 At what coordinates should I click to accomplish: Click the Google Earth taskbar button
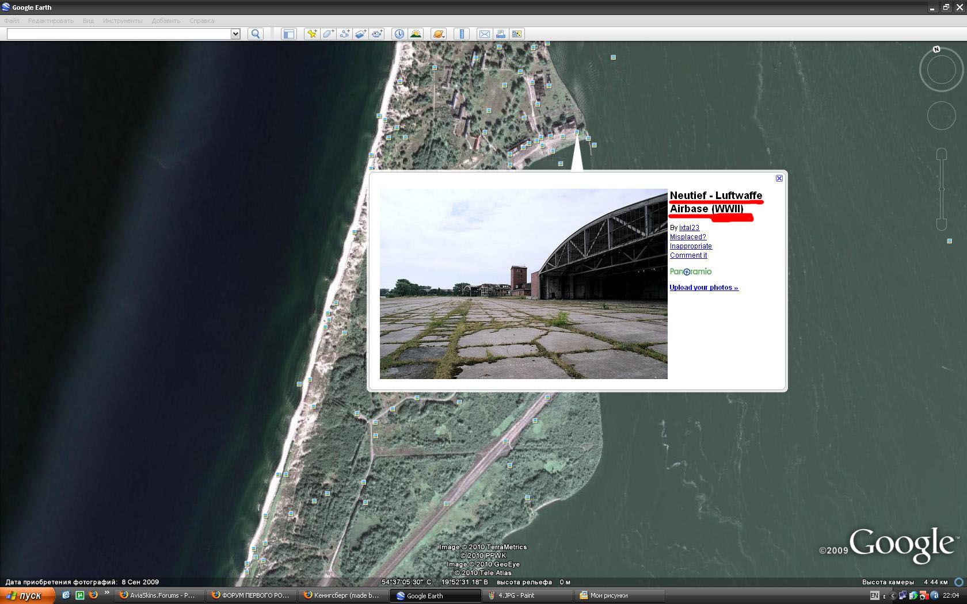click(436, 595)
